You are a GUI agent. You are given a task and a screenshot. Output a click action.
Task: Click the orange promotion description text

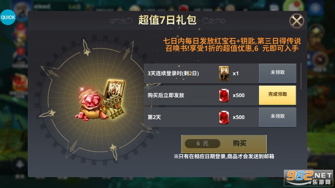coord(232,45)
